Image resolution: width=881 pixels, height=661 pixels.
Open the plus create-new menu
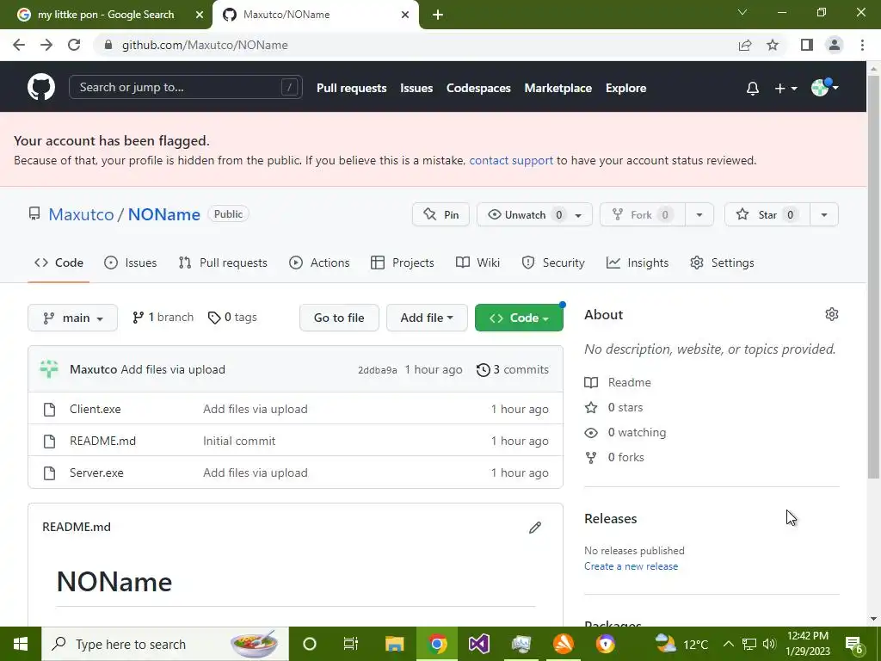click(x=786, y=89)
